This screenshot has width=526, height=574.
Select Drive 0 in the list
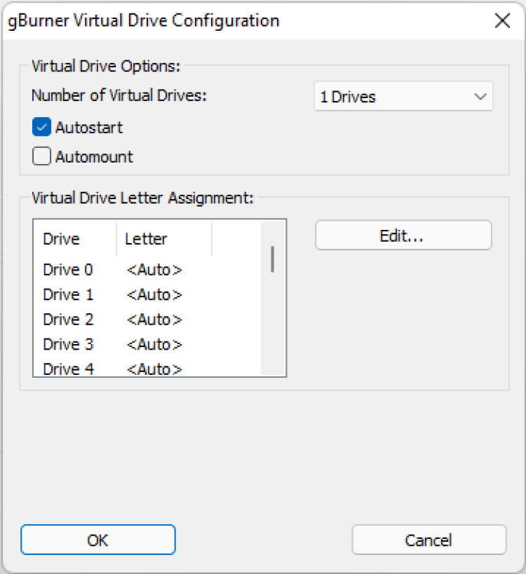tap(68, 270)
